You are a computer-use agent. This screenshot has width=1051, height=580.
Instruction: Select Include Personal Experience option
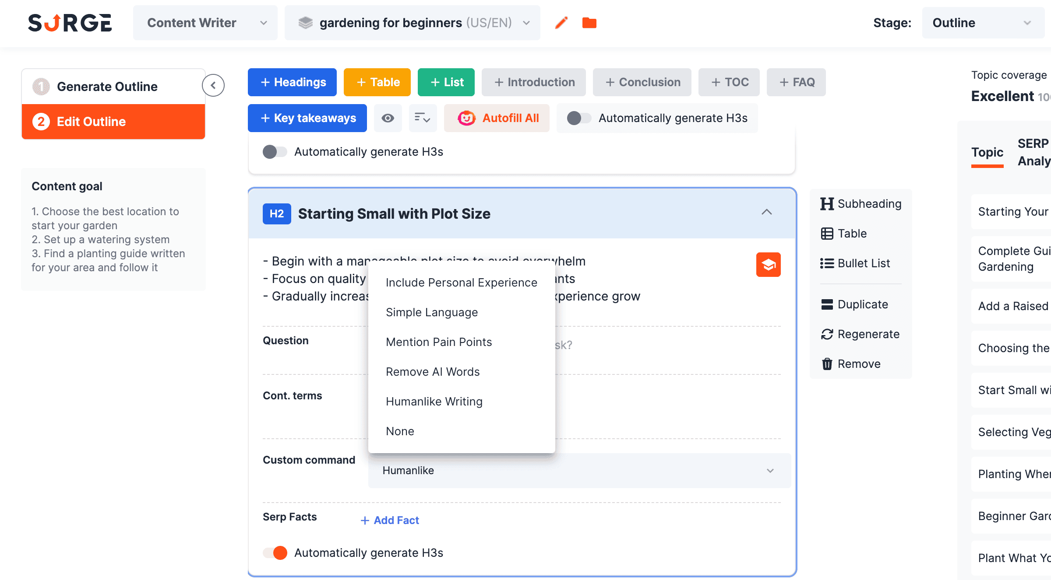point(462,283)
